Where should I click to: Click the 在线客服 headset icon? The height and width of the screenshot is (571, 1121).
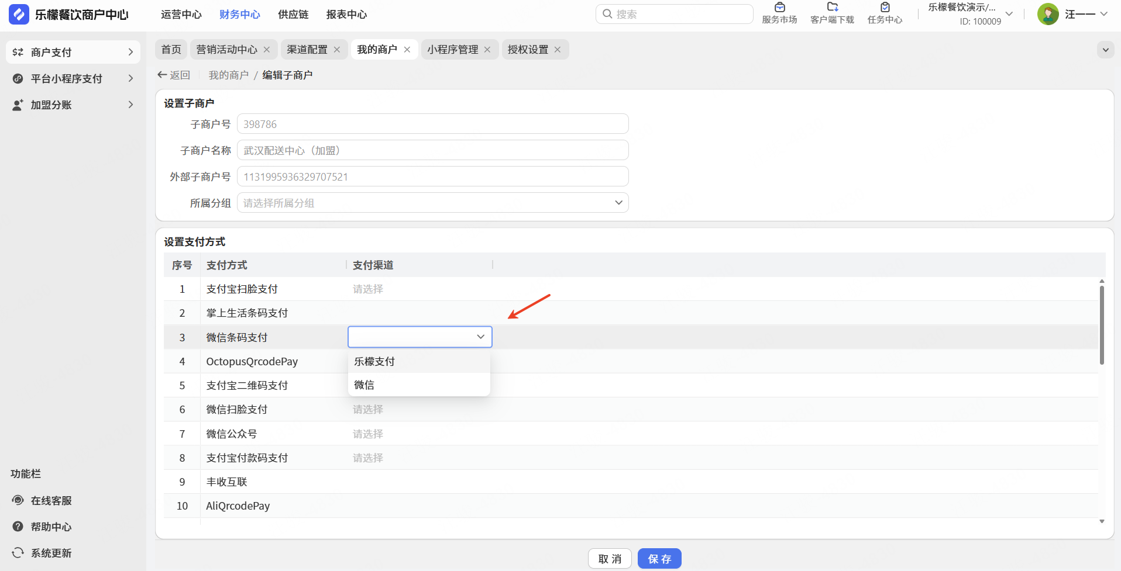pyautogui.click(x=18, y=500)
